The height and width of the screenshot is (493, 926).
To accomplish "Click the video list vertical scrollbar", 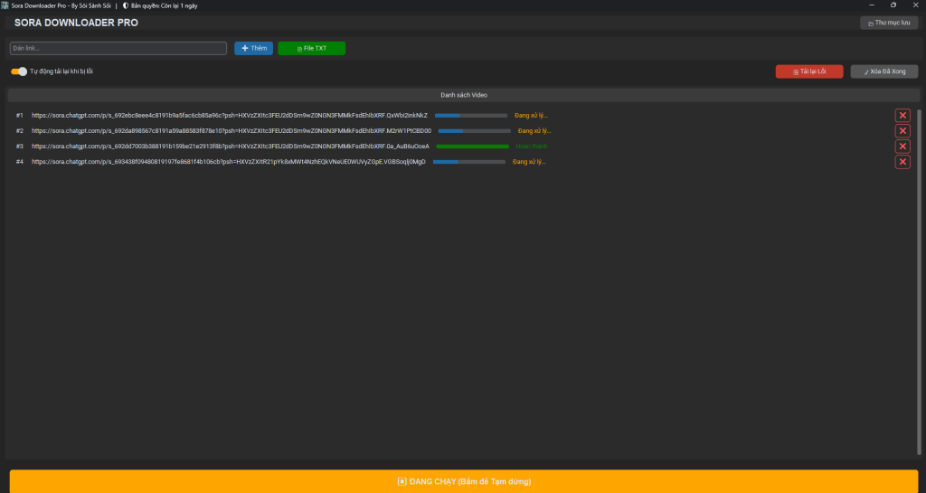I will coord(919,282).
